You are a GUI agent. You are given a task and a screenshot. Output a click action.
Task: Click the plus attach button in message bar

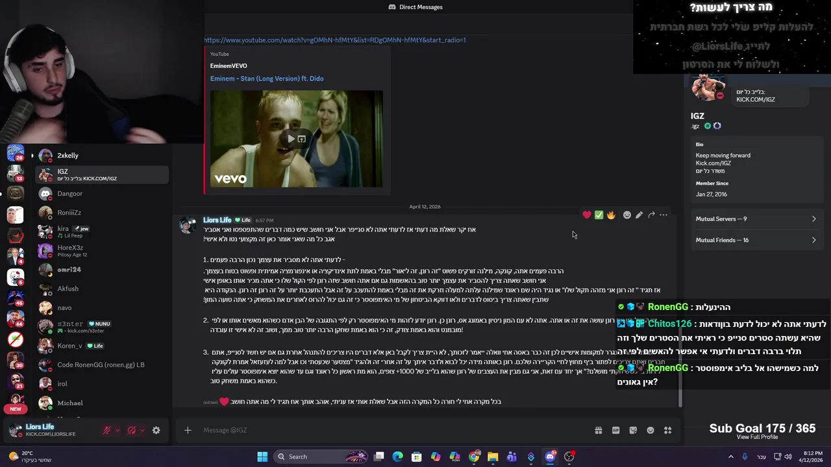pos(188,430)
